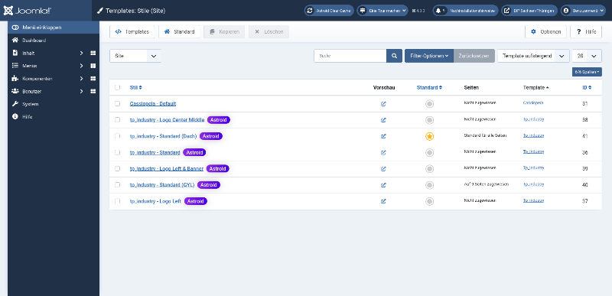Screen dimensions: 612x296
Task: Open tp_industry - Standard (Dach) style
Action: tap(163, 136)
